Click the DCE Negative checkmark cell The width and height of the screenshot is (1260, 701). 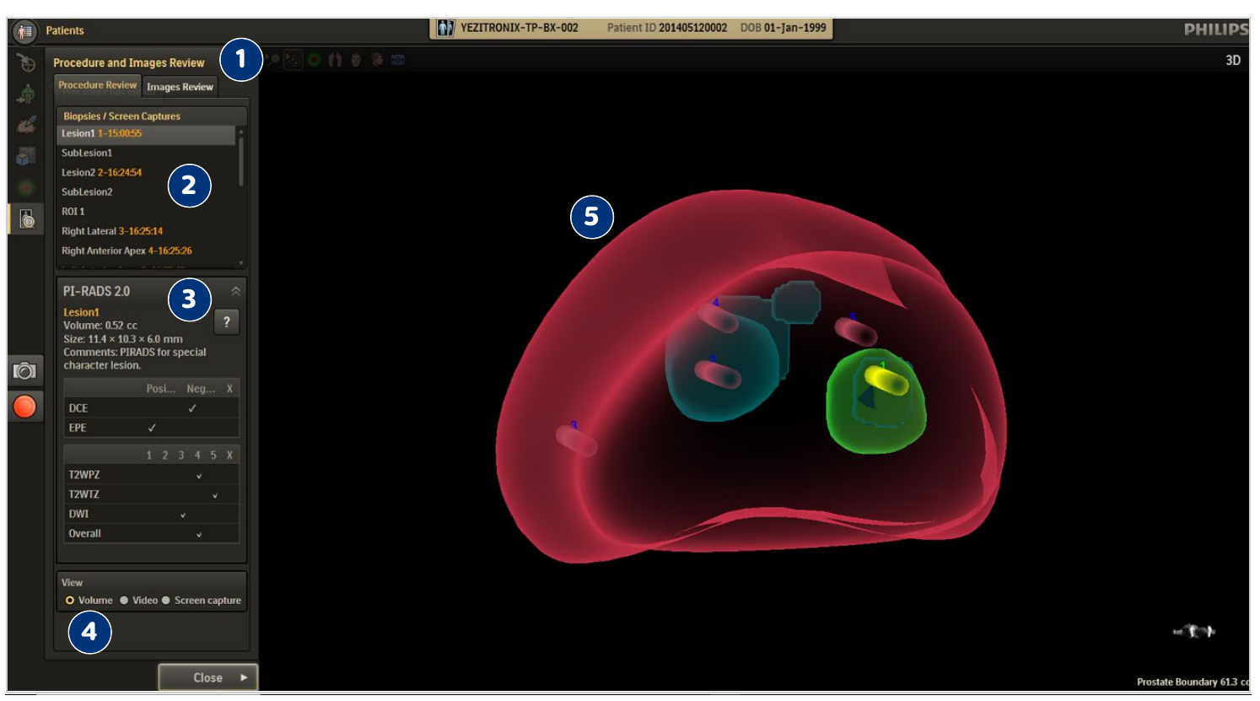[192, 408]
